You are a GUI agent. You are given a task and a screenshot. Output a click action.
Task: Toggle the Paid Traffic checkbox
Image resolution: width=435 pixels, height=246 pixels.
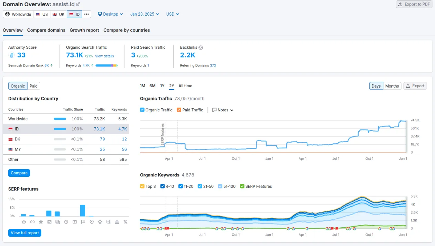tap(179, 110)
